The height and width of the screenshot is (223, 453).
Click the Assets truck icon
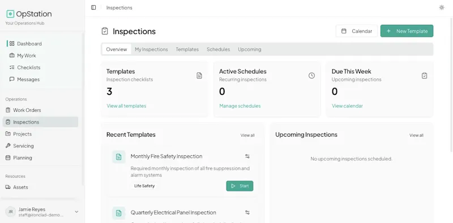(x=8, y=187)
